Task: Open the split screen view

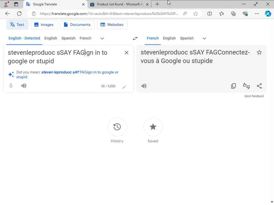Action: (x=210, y=14)
